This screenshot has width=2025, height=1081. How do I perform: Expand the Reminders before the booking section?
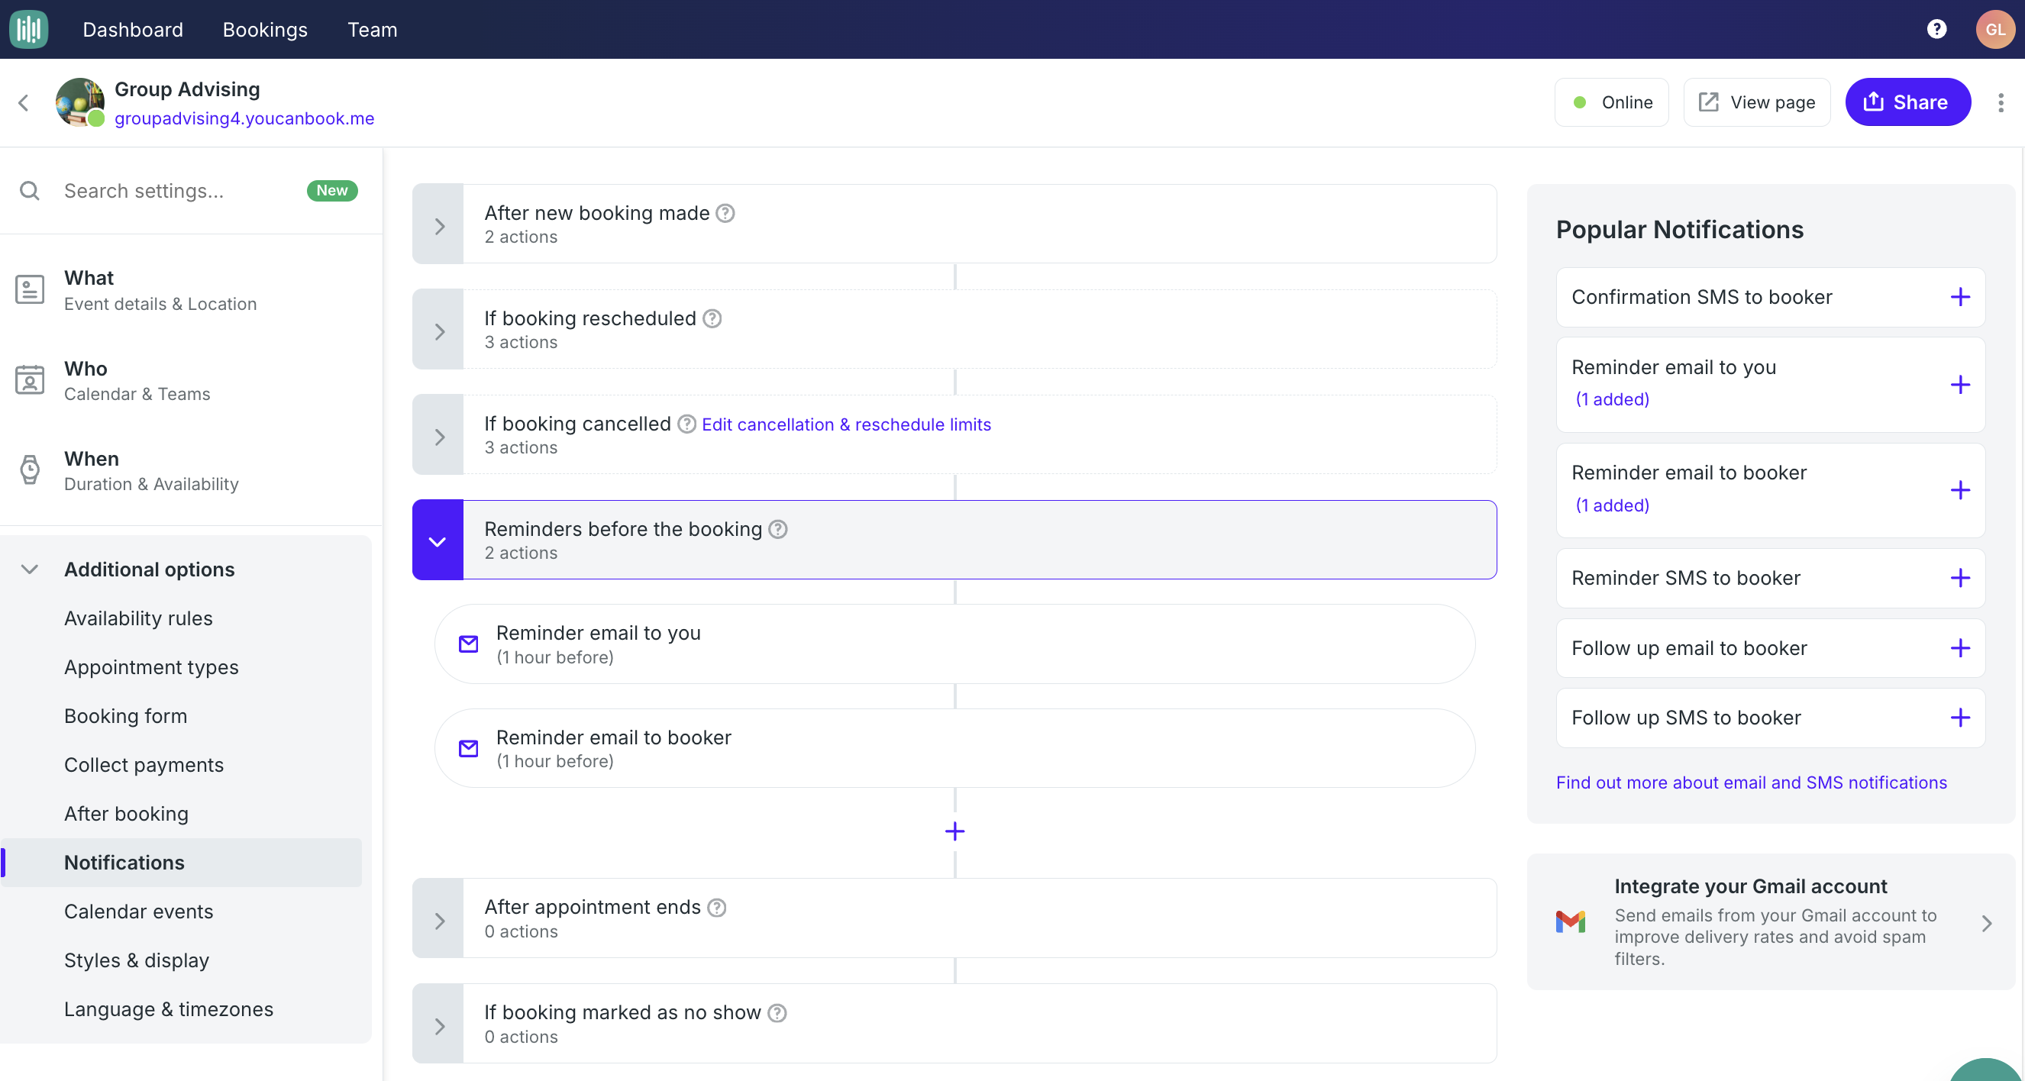(438, 540)
